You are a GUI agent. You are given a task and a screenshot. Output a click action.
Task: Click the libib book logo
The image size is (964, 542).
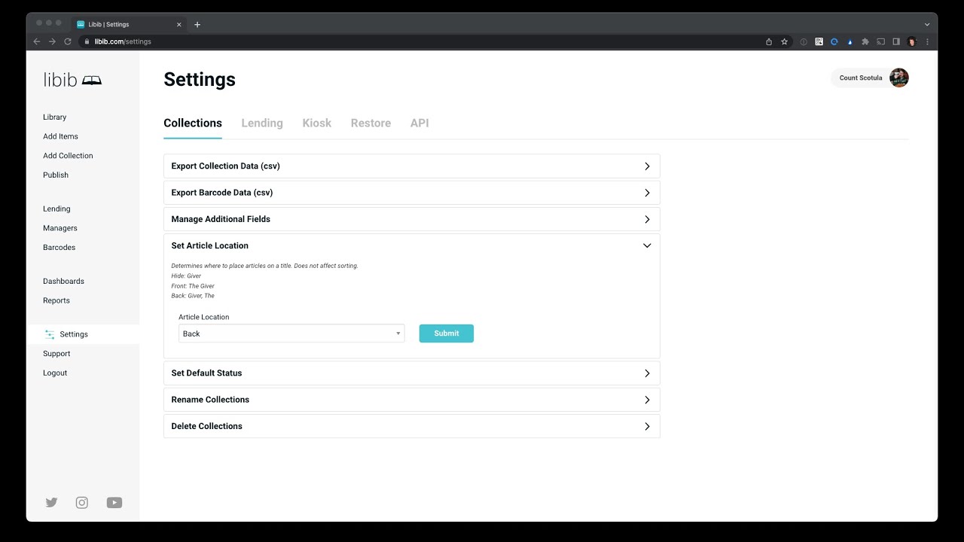point(72,80)
